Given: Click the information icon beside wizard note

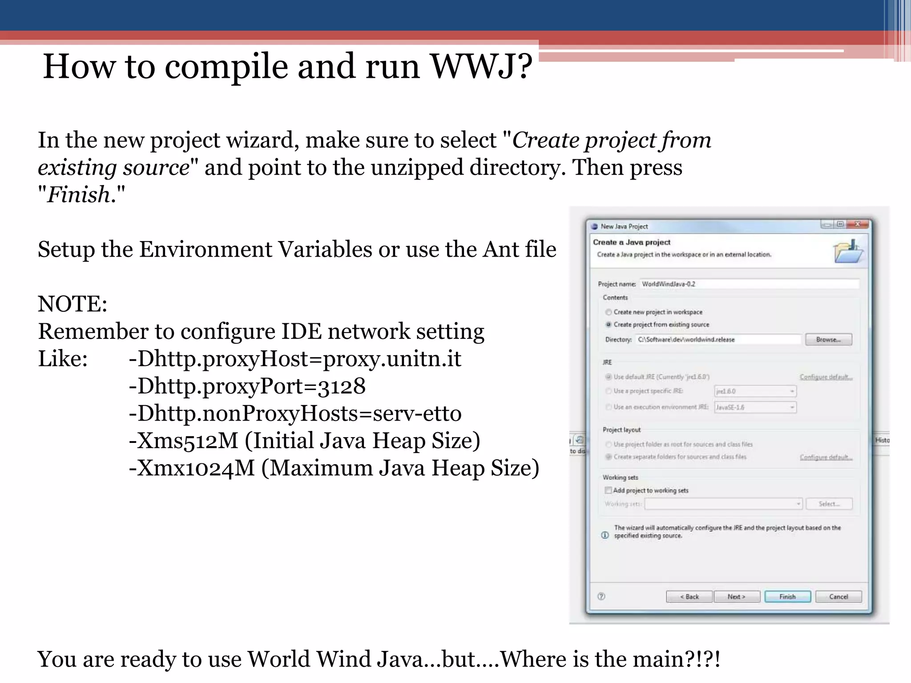Looking at the screenshot, I should click(605, 535).
